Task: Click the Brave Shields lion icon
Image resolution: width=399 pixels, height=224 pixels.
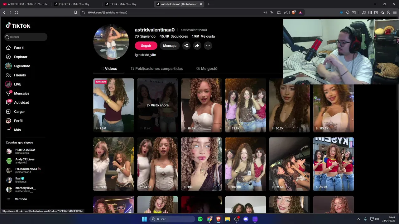Action: click(x=294, y=12)
